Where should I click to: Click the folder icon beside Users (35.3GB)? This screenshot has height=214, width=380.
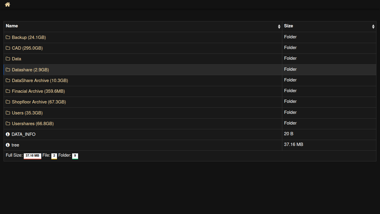[x=8, y=113]
